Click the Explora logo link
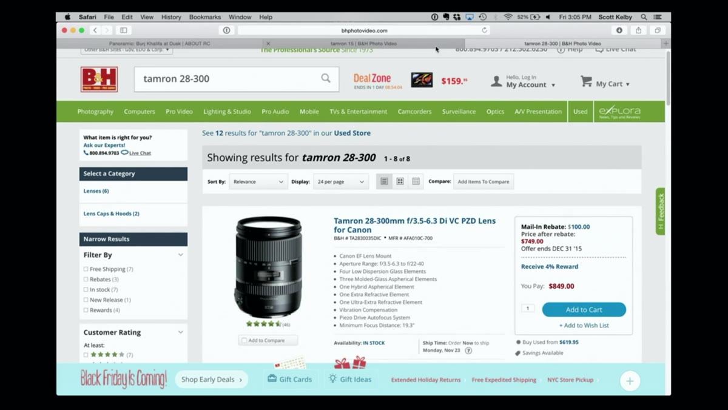 [x=619, y=112]
